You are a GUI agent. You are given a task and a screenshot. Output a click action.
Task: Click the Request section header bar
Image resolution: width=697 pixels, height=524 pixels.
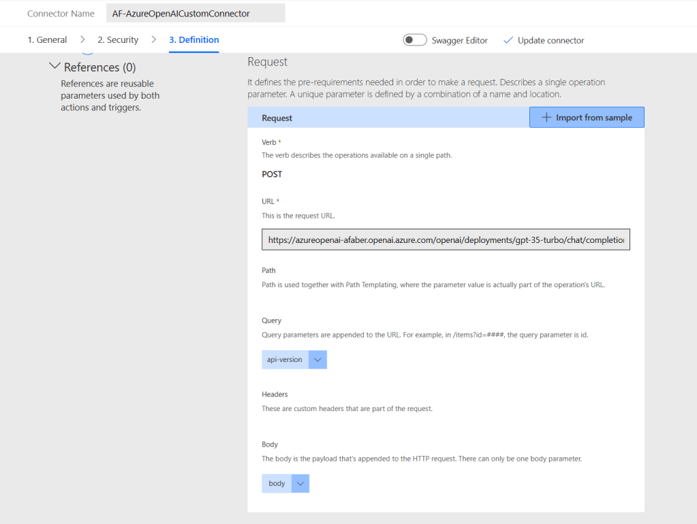(x=388, y=118)
